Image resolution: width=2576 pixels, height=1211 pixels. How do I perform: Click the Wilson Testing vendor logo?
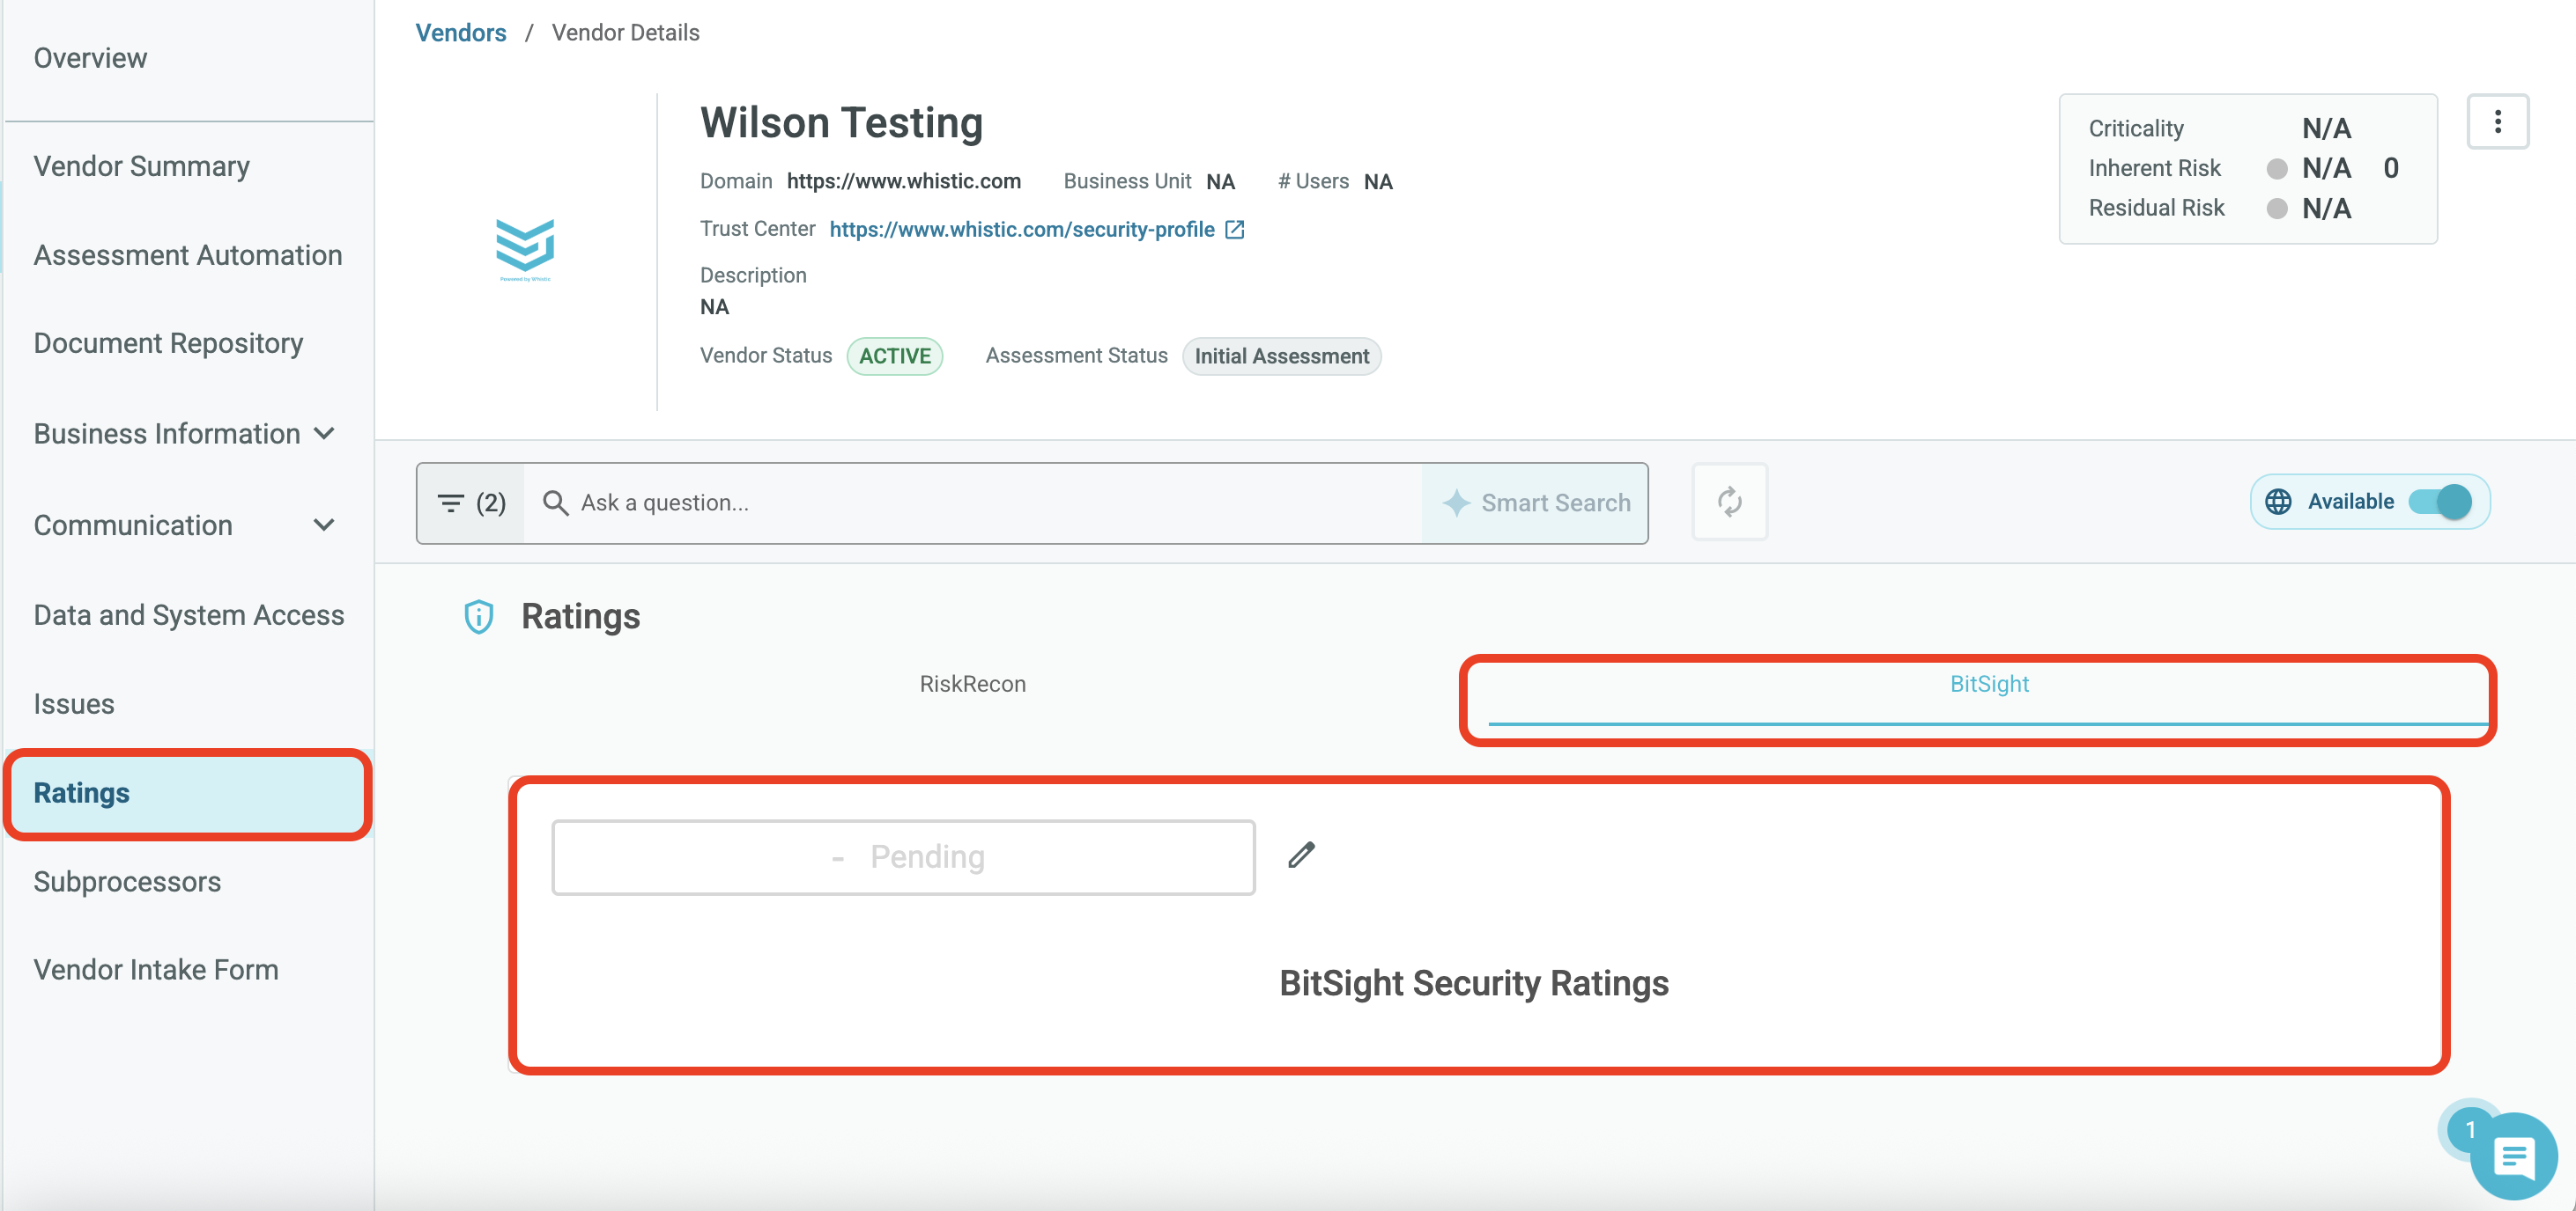[525, 250]
